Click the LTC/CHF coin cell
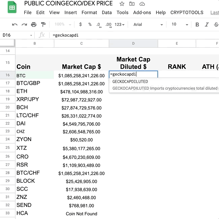The height and width of the screenshot is (219, 219). pos(35,115)
